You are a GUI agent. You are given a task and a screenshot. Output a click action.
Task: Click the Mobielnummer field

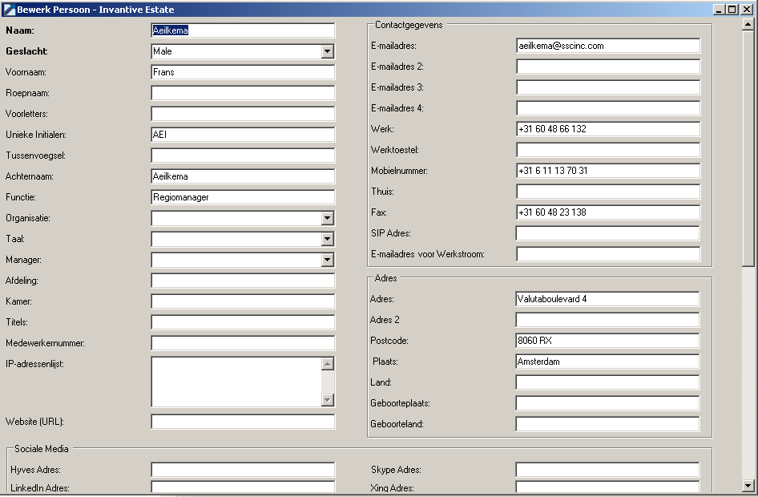(x=608, y=170)
